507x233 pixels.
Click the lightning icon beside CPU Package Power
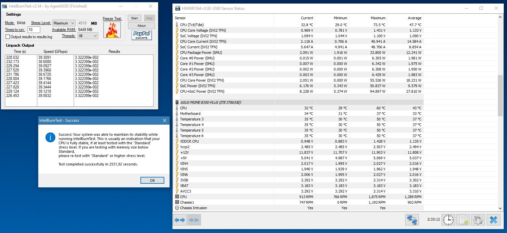click(x=177, y=53)
